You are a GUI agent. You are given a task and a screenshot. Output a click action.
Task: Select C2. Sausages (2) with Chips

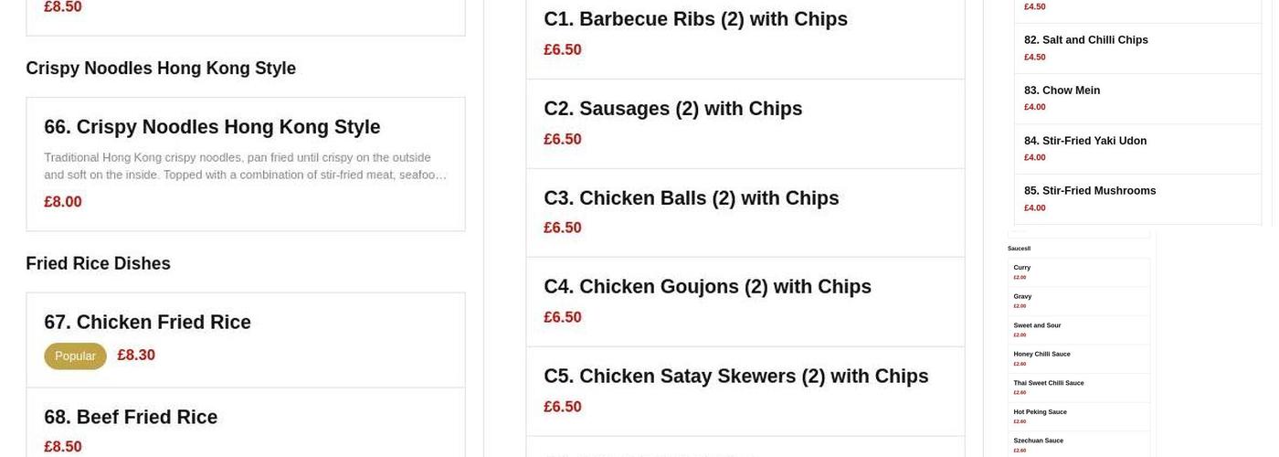pos(672,109)
